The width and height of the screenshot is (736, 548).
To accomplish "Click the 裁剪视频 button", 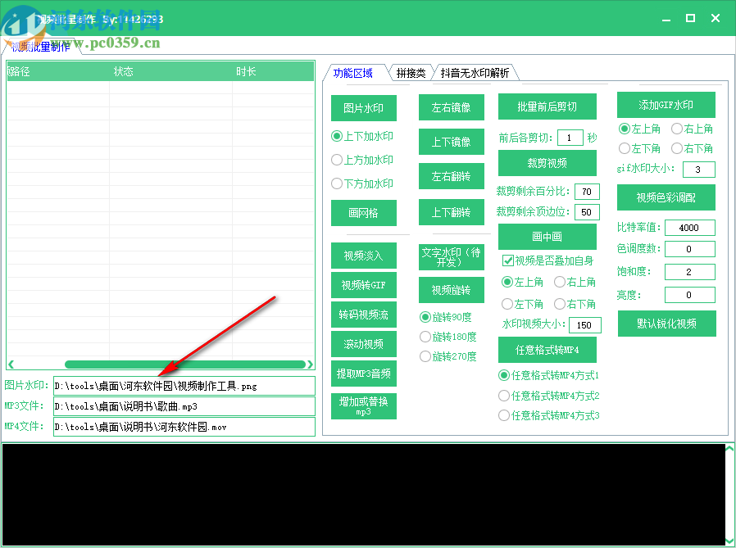I will pos(547,163).
